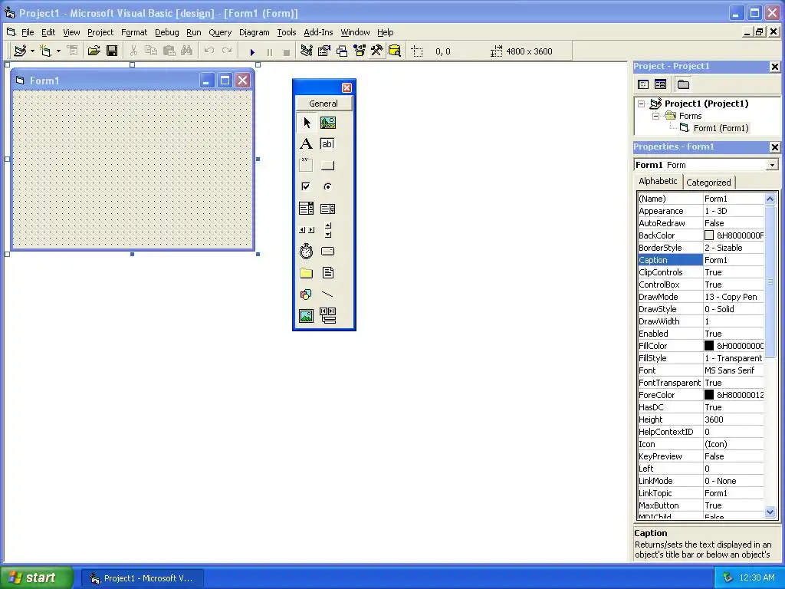Open the Debug menu
Image resolution: width=785 pixels, height=589 pixels.
point(166,32)
